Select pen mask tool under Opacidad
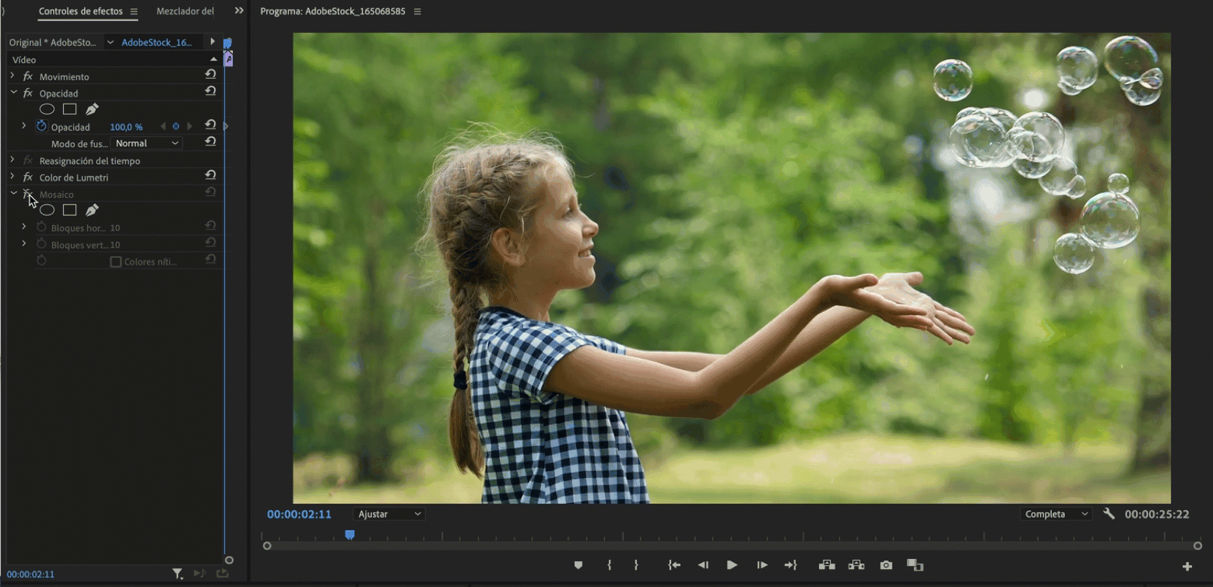 92,110
